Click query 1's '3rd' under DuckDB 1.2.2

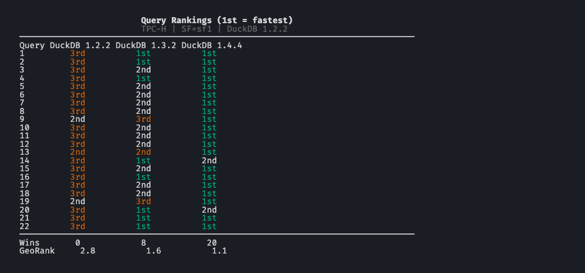pos(77,54)
